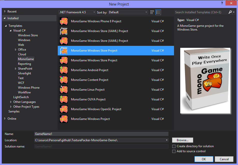
Task: Expand the Location path dropdown
Action: tap(167, 140)
